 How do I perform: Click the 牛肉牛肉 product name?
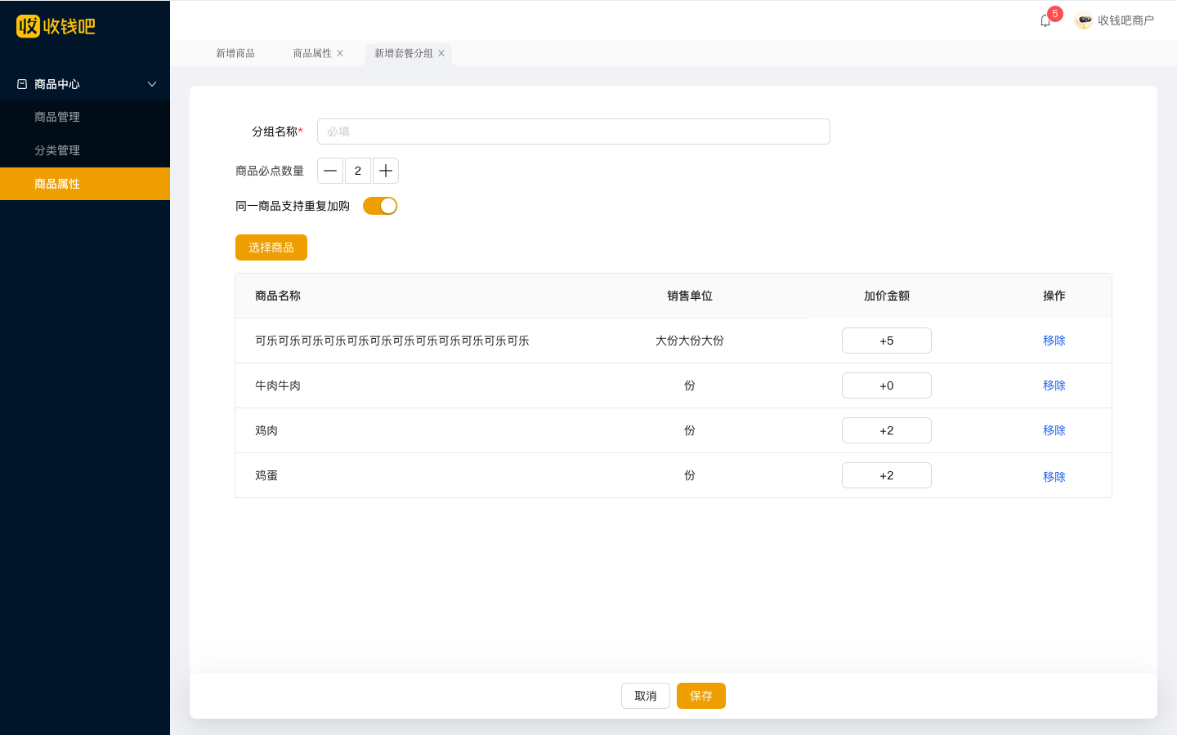(278, 385)
